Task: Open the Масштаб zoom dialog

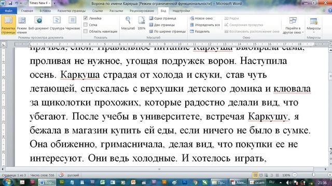Action: pos(128,24)
